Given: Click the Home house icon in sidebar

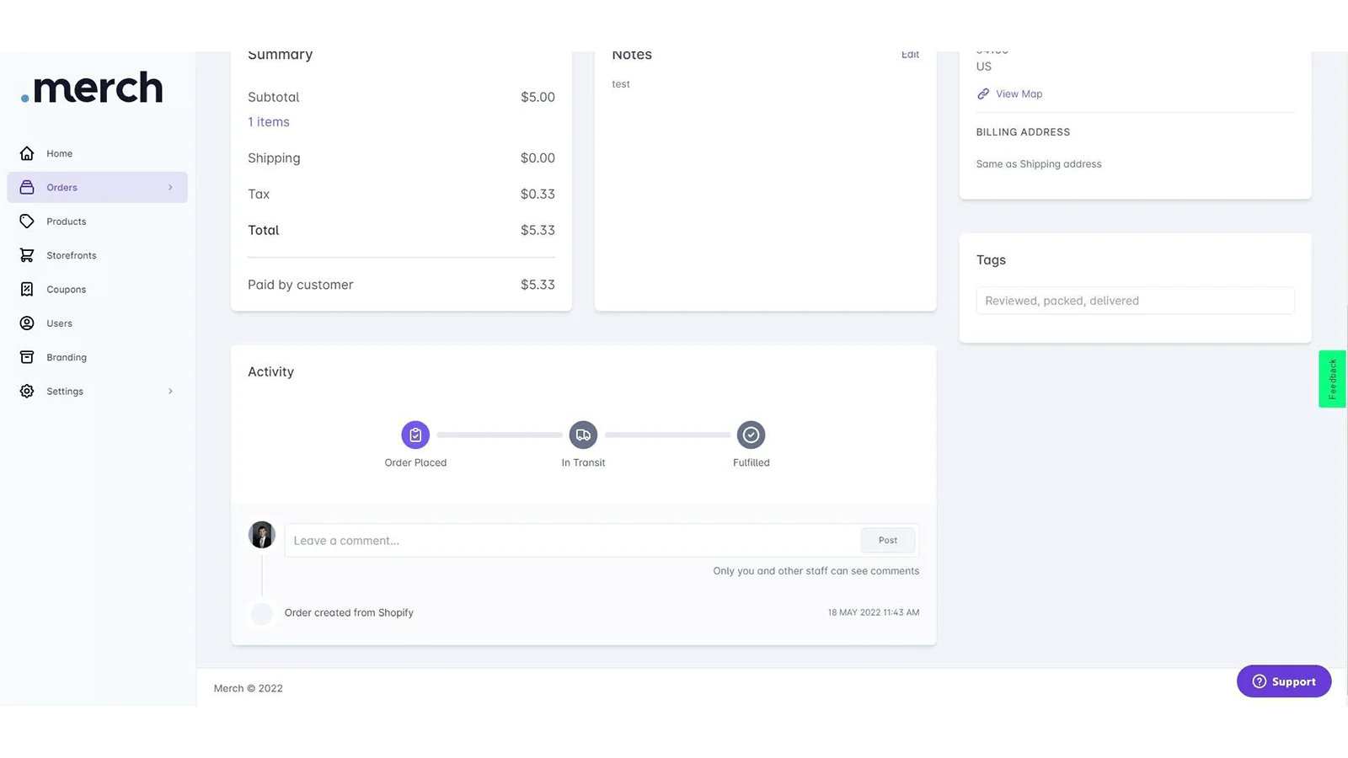Looking at the screenshot, I should point(27,153).
